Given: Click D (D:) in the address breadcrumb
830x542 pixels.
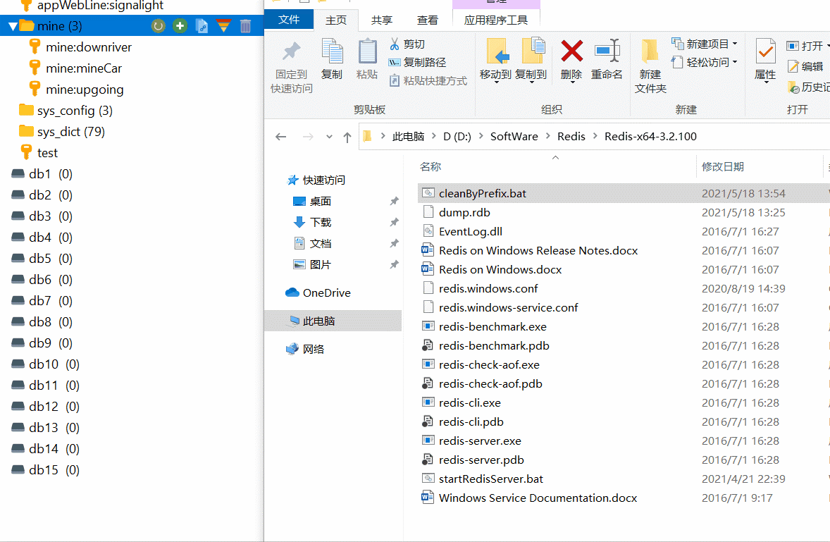Looking at the screenshot, I should (x=457, y=137).
